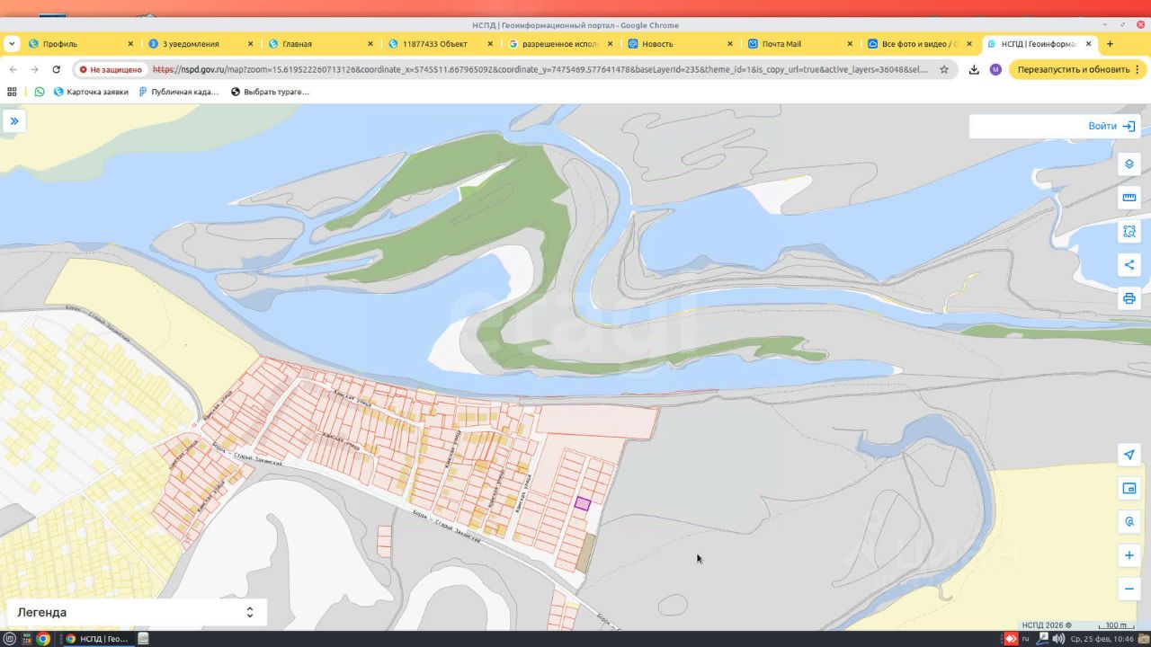Share the current map view
Viewport: 1151px width, 647px height.
pos(1129,265)
